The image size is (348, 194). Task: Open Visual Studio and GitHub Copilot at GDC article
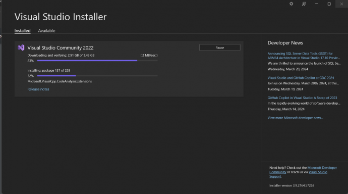[x=301, y=78]
